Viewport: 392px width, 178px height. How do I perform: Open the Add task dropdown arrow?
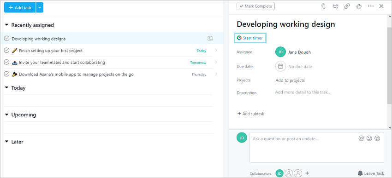[x=40, y=7]
